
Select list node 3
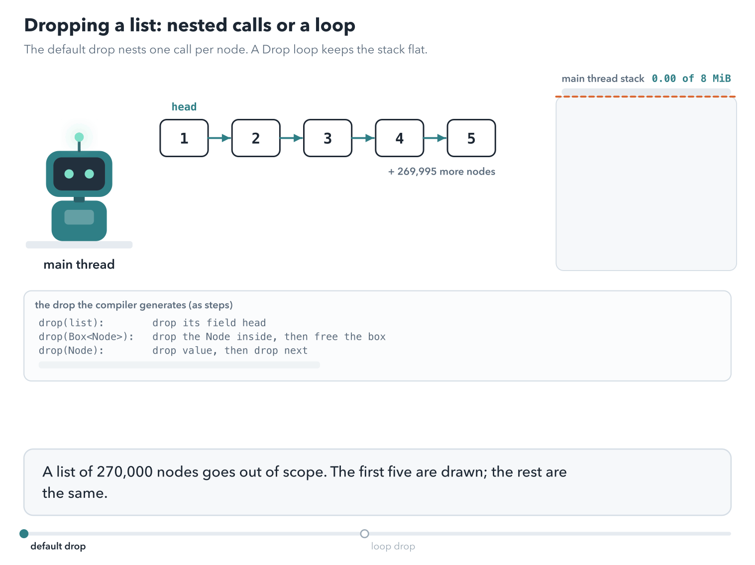coord(327,138)
